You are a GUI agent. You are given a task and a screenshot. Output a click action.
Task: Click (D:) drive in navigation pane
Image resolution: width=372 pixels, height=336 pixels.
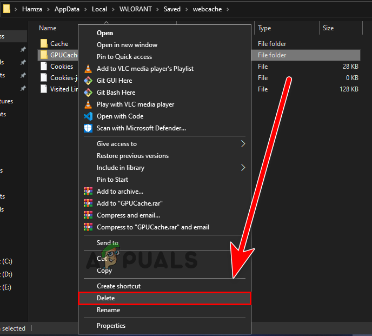point(6,274)
